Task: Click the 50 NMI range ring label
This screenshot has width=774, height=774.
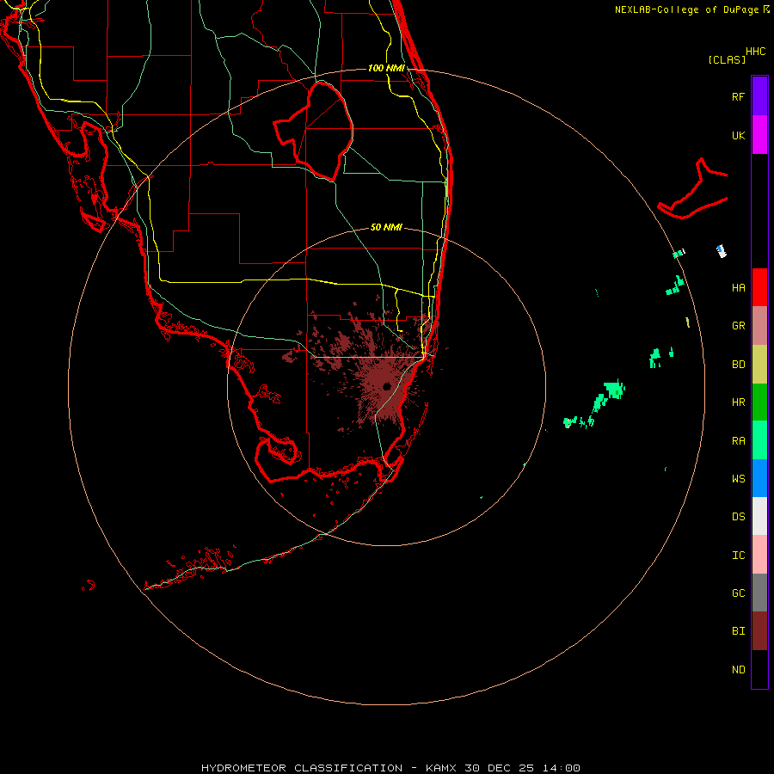Action: click(386, 227)
